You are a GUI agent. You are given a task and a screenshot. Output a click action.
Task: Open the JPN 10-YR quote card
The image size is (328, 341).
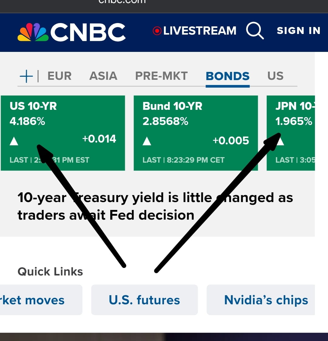(x=291, y=121)
